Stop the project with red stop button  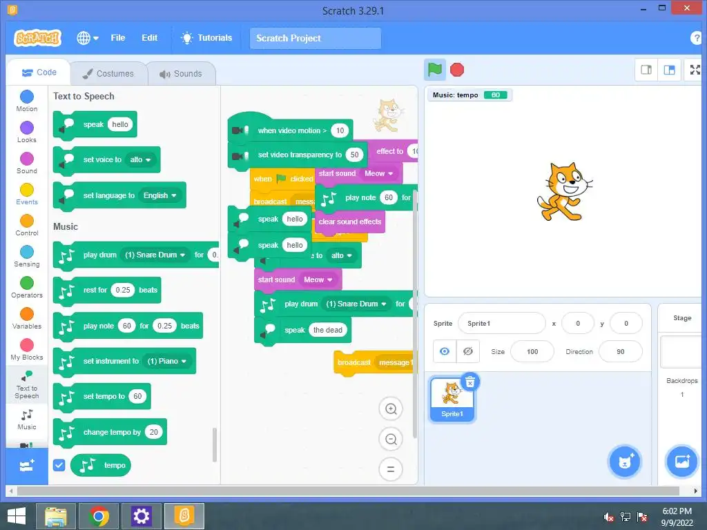(x=457, y=70)
